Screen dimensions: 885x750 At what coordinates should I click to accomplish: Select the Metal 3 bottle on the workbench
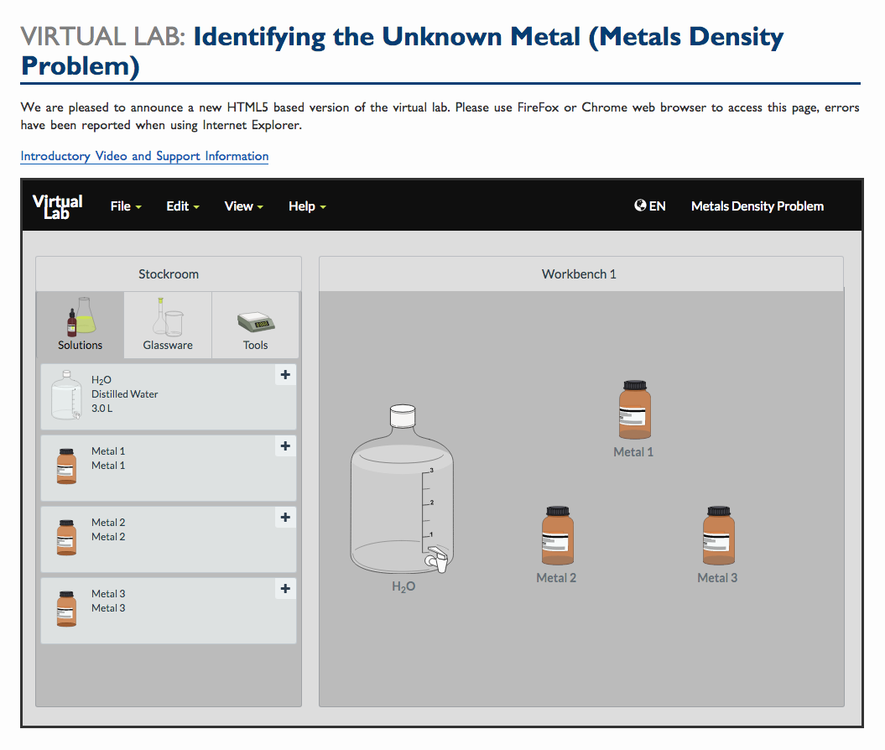click(x=717, y=535)
